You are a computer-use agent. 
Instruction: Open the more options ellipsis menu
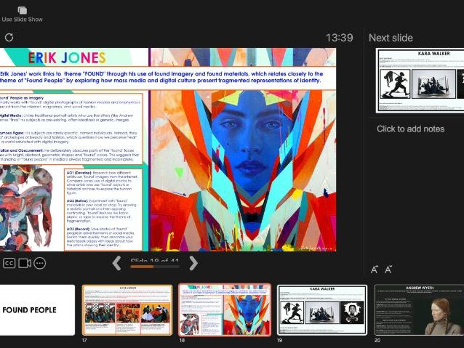click(40, 263)
